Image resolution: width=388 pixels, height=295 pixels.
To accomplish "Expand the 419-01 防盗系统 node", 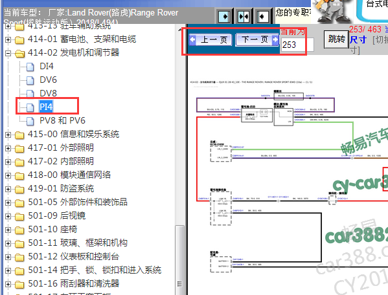I will tap(8, 189).
